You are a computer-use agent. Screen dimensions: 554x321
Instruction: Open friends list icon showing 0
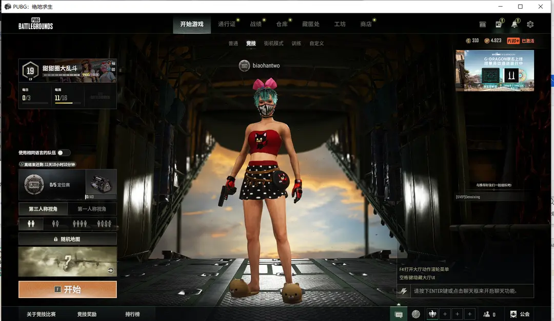(489, 314)
